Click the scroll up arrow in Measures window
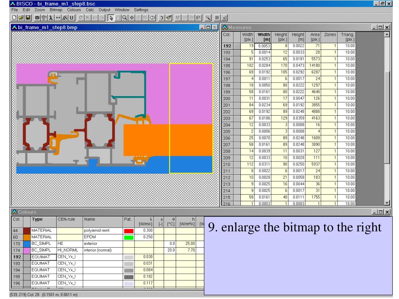The width and height of the screenshot is (399, 299). tap(387, 35)
